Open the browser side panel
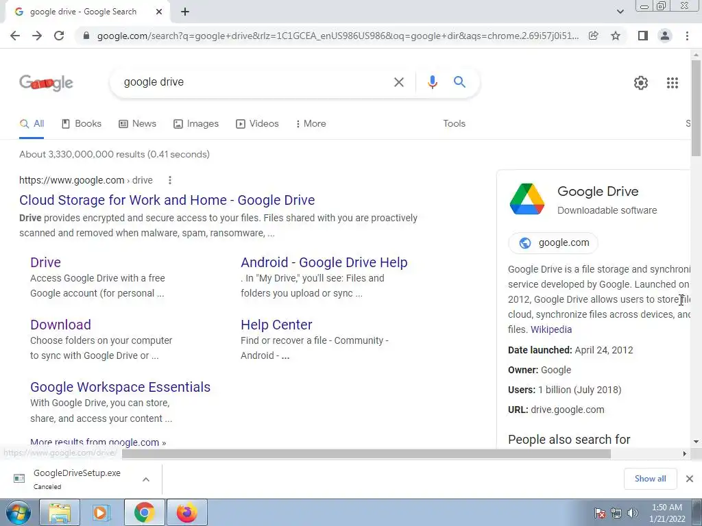Screen dimensions: 702x526 click(643, 36)
